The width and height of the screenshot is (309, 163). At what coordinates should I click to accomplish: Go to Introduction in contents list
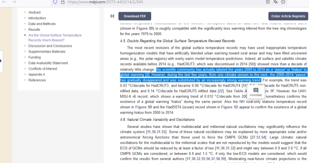(37, 18)
